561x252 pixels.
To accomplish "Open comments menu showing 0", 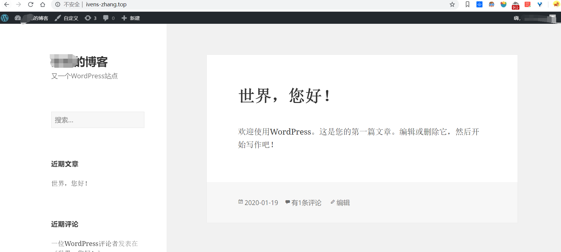I will pyautogui.click(x=109, y=18).
